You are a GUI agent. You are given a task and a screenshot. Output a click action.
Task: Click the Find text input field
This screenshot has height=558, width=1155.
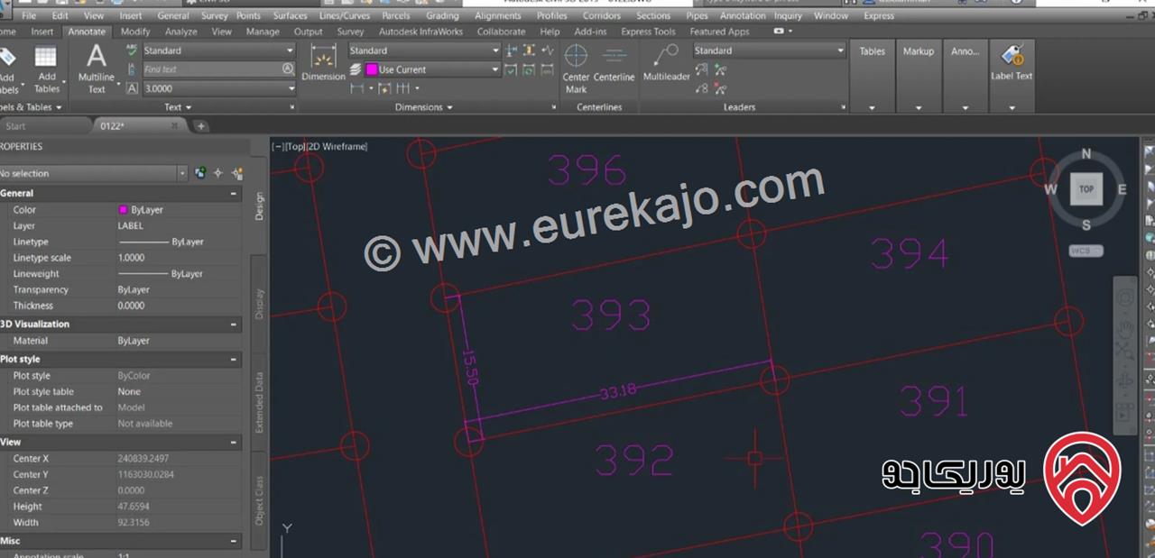point(211,69)
